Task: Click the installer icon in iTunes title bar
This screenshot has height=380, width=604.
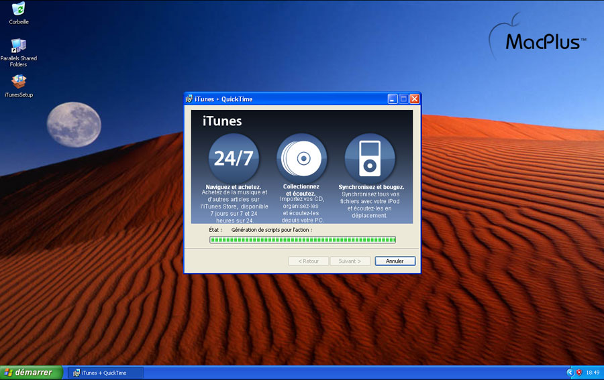Action: pos(189,99)
